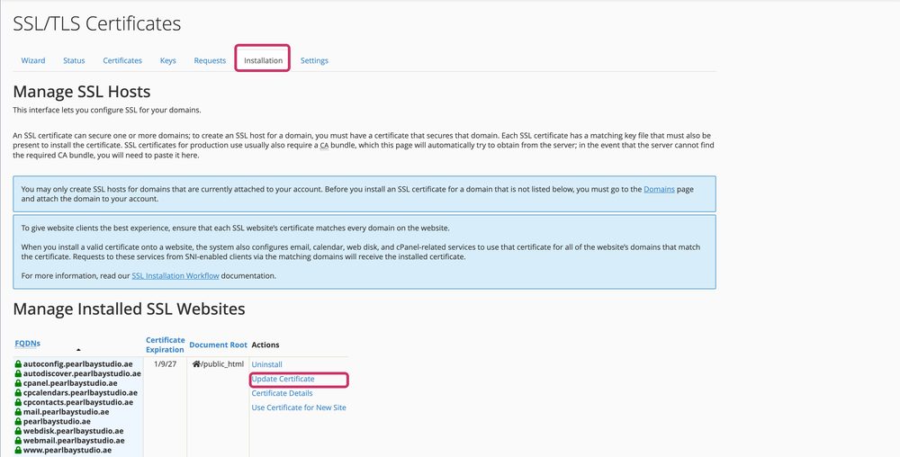Sort by Document Root column header
900x457 pixels.
click(218, 345)
